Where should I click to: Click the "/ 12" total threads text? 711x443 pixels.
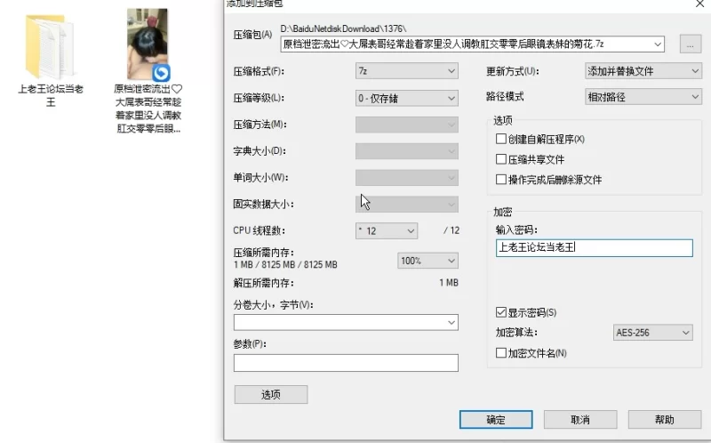(x=451, y=230)
